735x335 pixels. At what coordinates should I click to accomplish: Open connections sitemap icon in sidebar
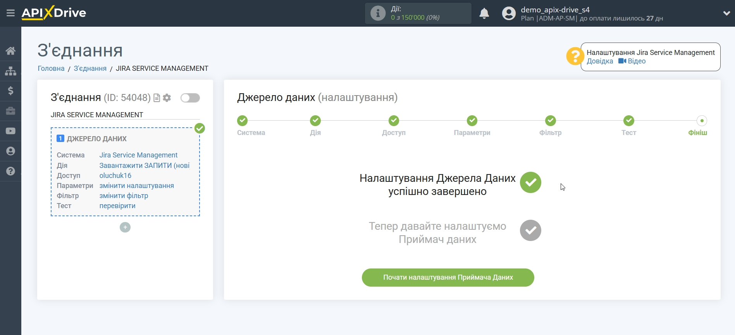coord(10,71)
